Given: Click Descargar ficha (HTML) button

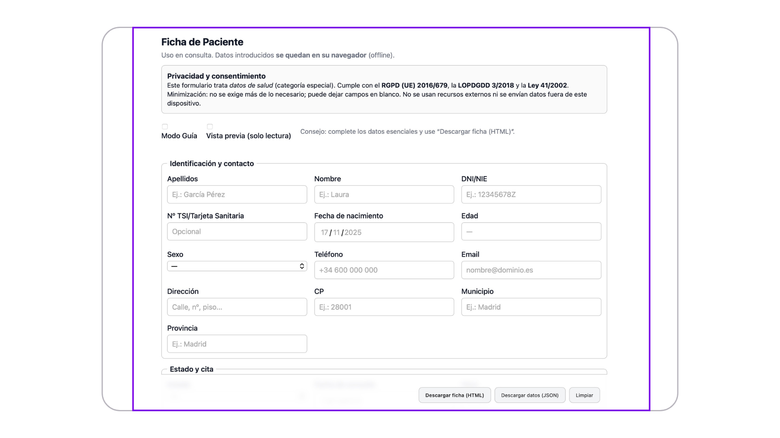Looking at the screenshot, I should [x=455, y=395].
